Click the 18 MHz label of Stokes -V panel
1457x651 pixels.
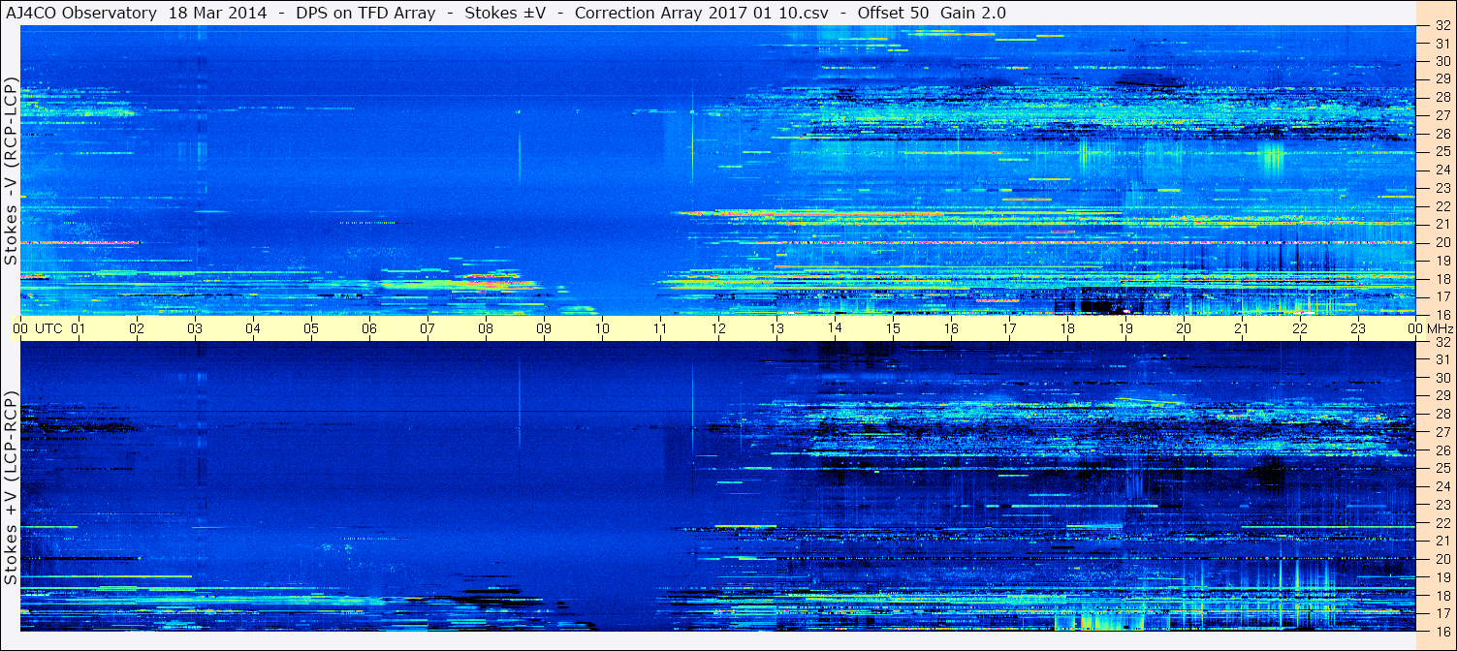coord(1442,278)
